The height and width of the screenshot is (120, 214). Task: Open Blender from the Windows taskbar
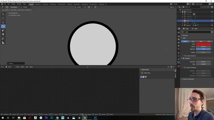click(85, 118)
